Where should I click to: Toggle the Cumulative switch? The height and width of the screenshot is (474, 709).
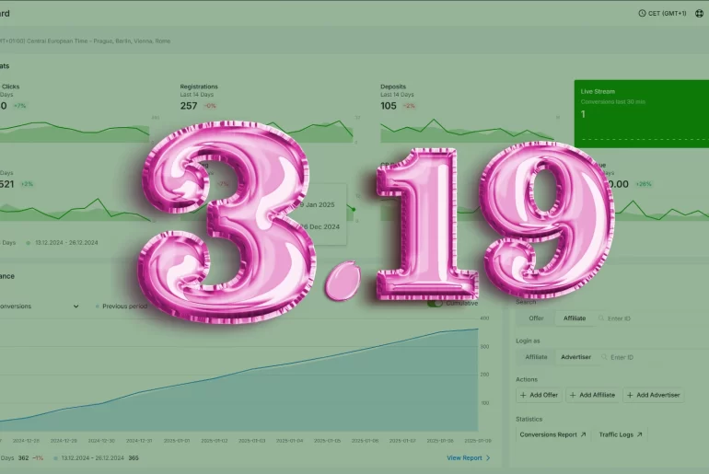pyautogui.click(x=435, y=303)
